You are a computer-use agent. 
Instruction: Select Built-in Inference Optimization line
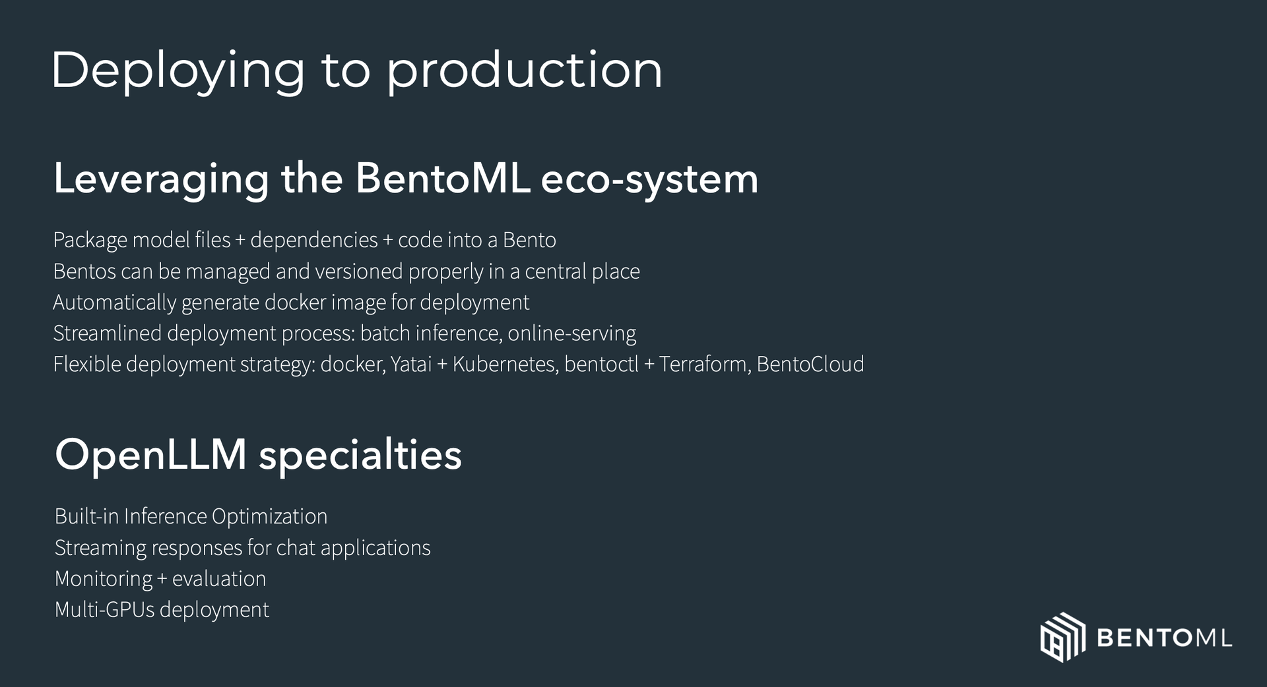191,516
